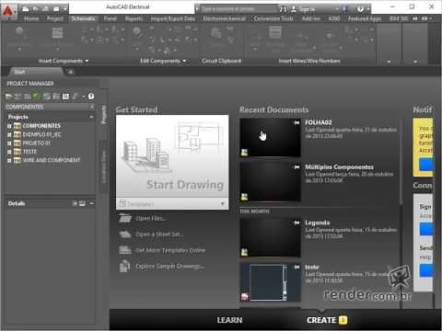The height and width of the screenshot is (331, 442).
Task: Click New Project icon in Project Manager
Action: click(x=17, y=97)
